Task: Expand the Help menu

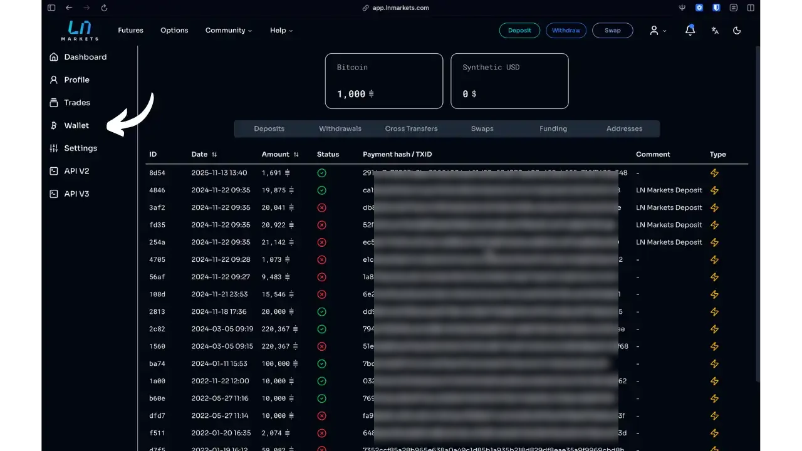Action: [281, 30]
